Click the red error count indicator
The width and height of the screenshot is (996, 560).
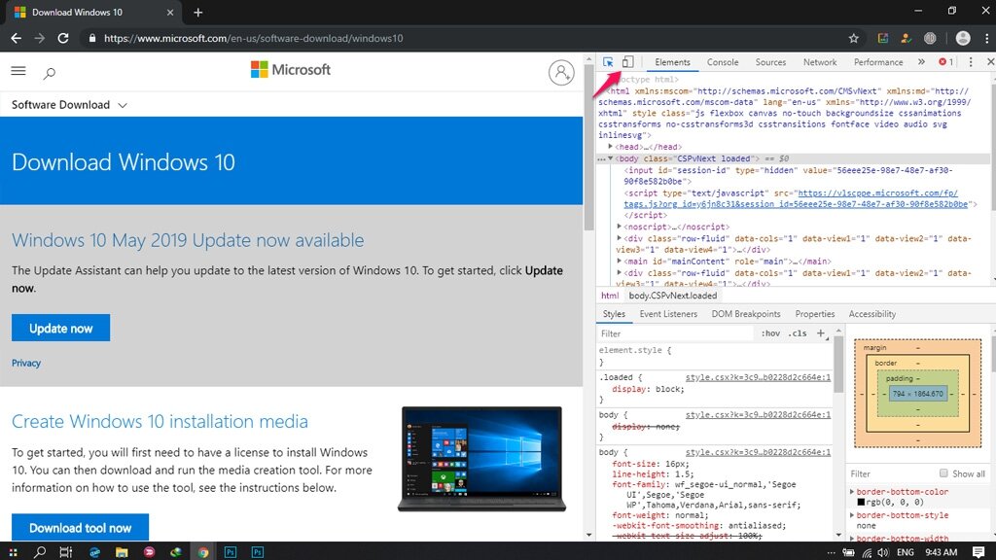945,61
